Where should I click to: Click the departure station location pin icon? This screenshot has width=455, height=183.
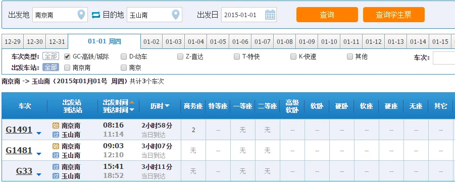(x=81, y=15)
